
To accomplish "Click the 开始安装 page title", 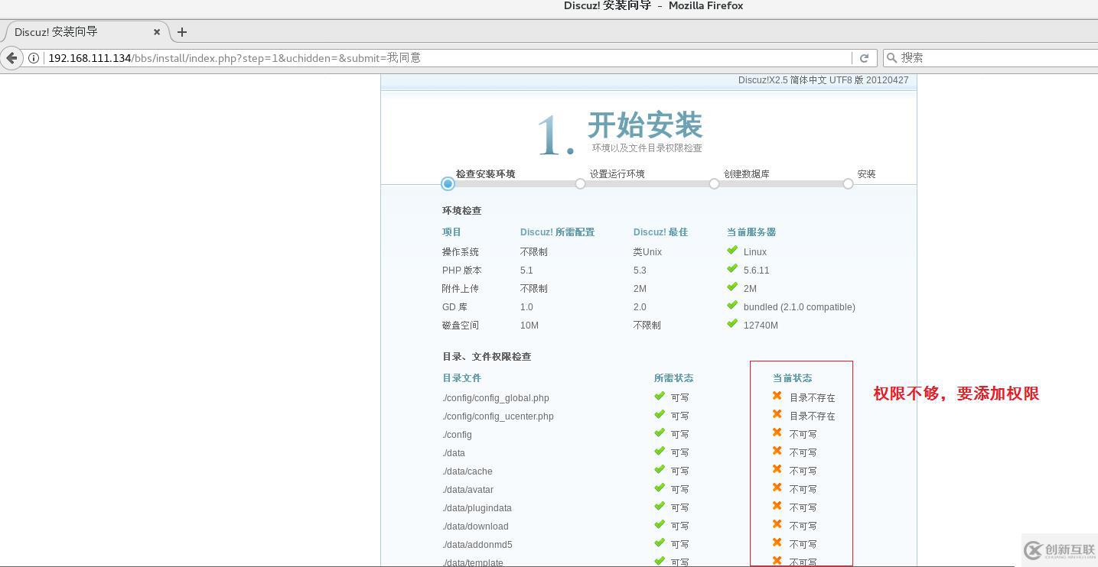I will click(x=645, y=125).
